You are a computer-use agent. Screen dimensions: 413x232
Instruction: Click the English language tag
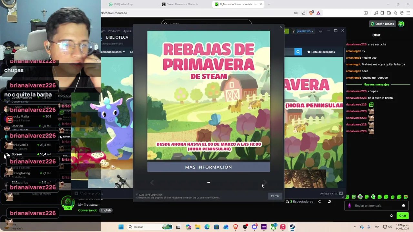click(106, 210)
